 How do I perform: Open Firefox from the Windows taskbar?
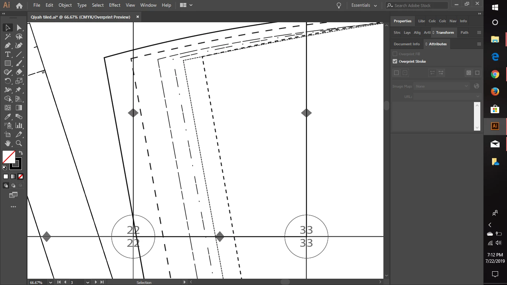coord(495,91)
